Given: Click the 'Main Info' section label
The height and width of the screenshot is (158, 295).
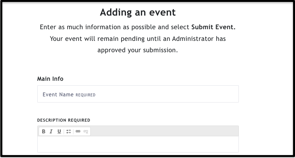Looking at the screenshot, I should tap(50, 79).
